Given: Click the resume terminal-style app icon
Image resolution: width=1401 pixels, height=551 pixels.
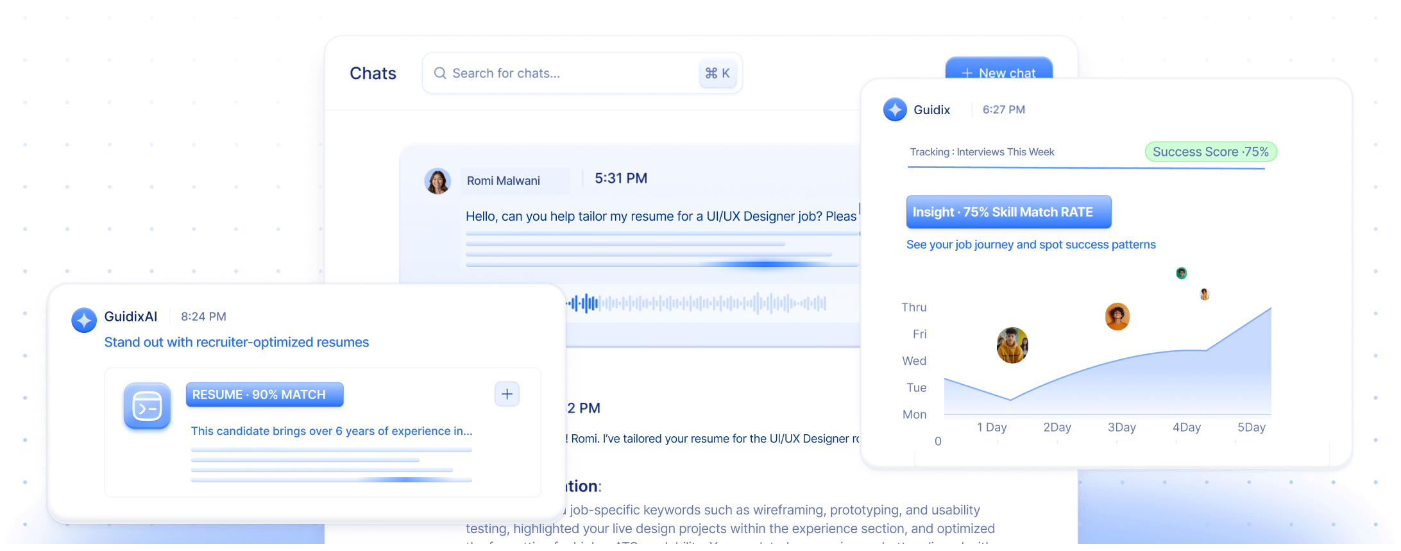Looking at the screenshot, I should tap(147, 406).
